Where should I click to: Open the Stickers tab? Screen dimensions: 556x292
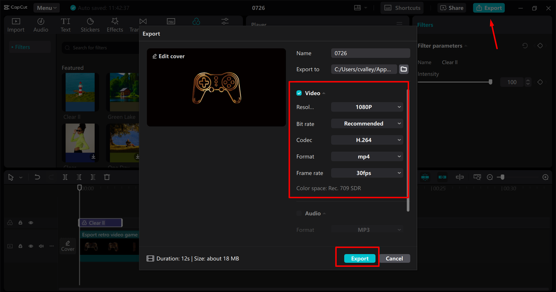pos(90,25)
